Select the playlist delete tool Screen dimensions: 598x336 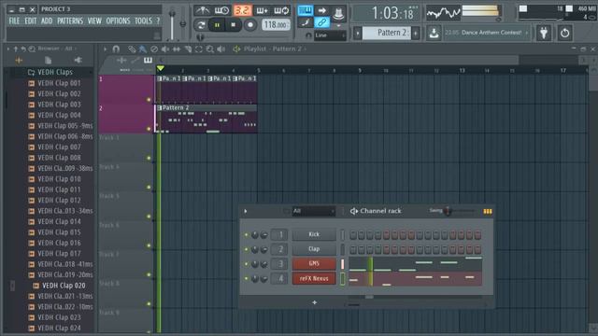[x=154, y=49]
